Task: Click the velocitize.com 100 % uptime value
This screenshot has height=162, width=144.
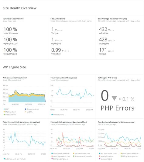Action: [x=10, y=29]
